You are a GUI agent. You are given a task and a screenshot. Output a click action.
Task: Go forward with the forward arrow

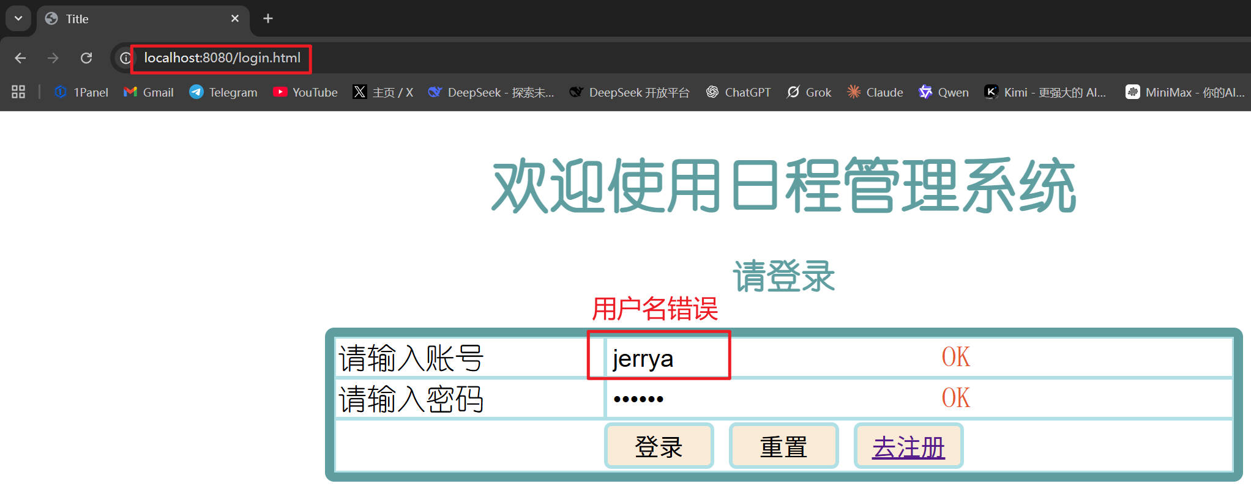tap(53, 58)
